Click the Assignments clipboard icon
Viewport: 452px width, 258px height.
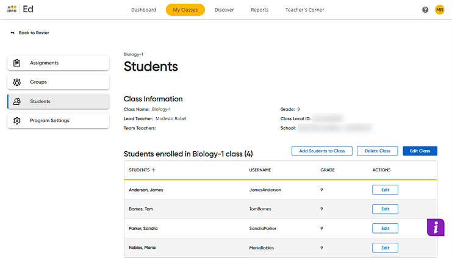(16, 63)
